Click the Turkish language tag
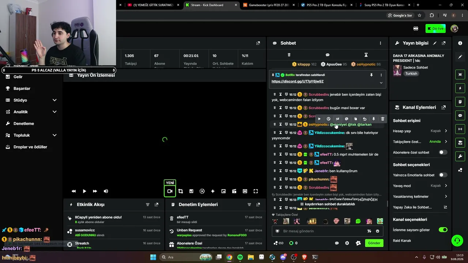The height and width of the screenshot is (263, 468). (411, 73)
